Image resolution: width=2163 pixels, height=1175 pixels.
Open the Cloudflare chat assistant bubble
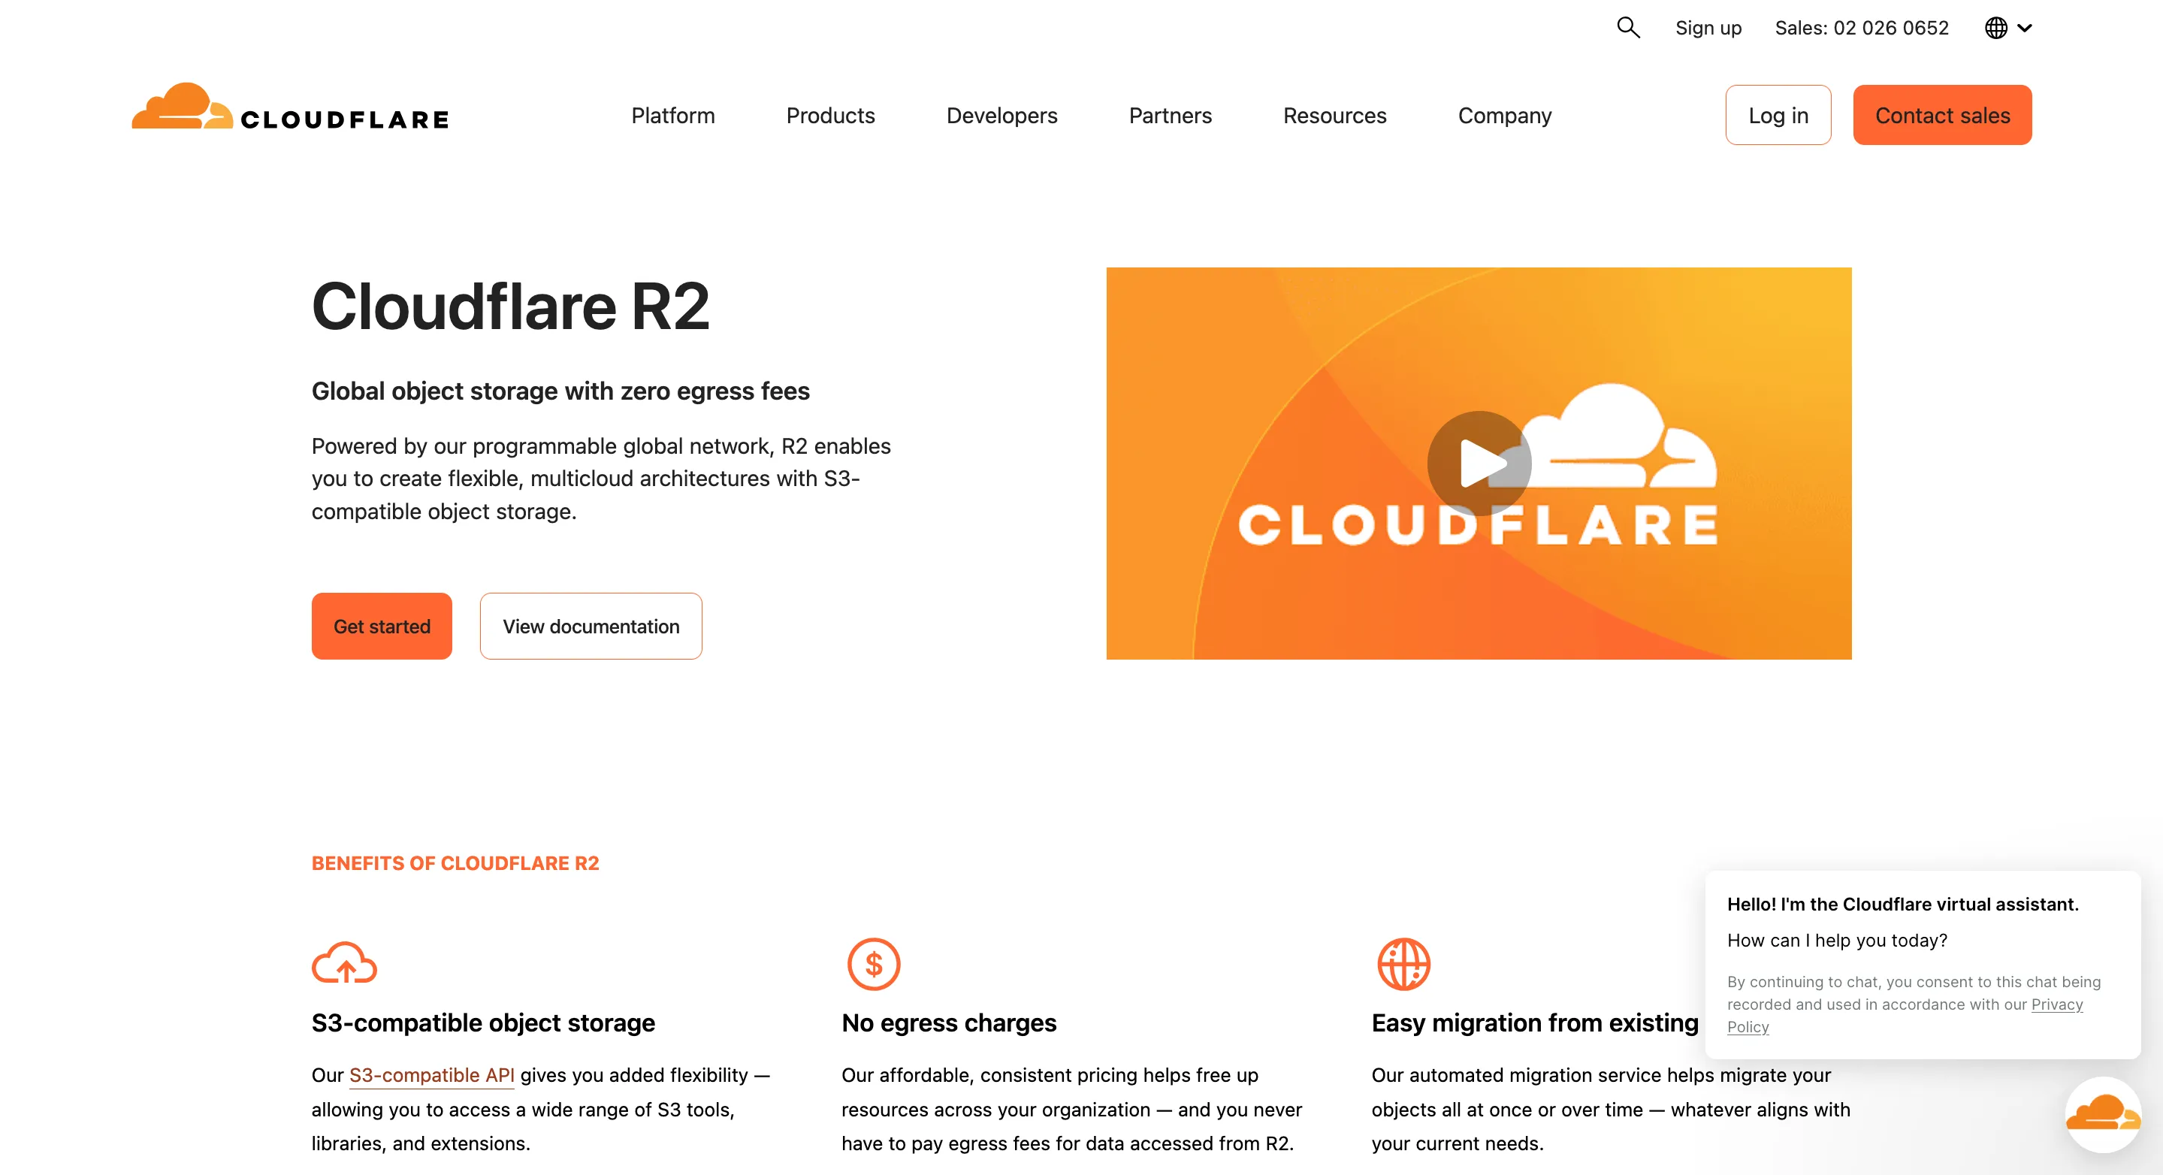2103,1113
